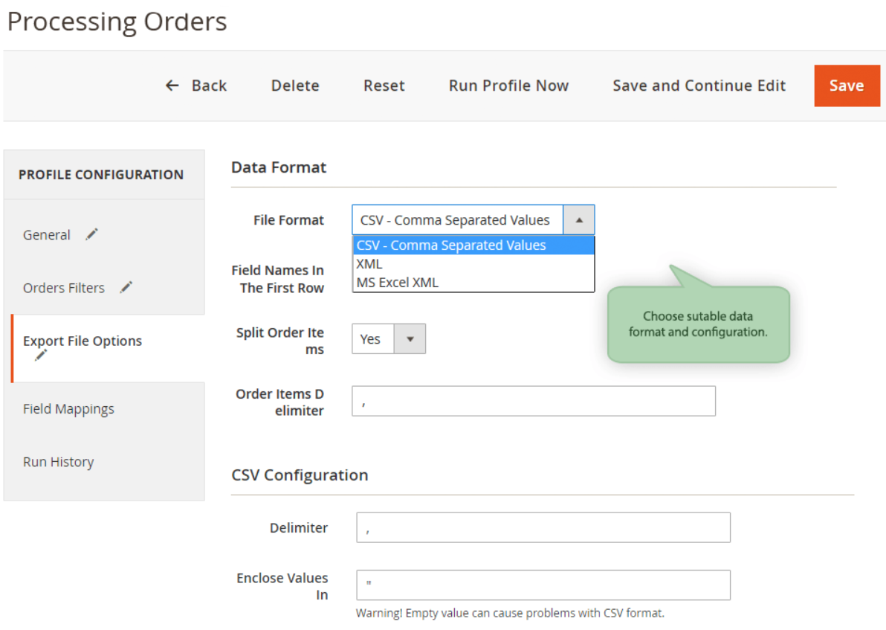This screenshot has width=886, height=630.
Task: Go to the Field Mappings tab
Action: (68, 409)
